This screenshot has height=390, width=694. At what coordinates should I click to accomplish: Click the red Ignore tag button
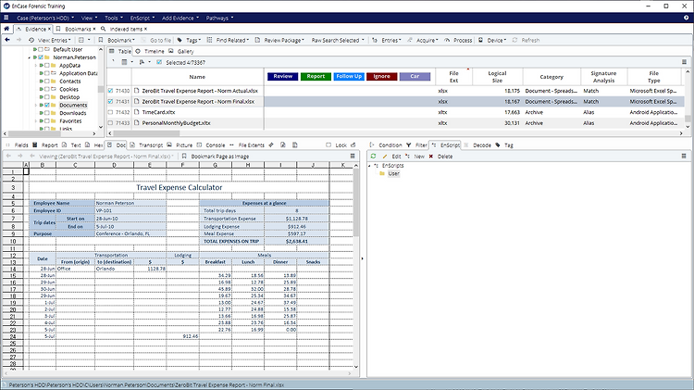pos(381,76)
